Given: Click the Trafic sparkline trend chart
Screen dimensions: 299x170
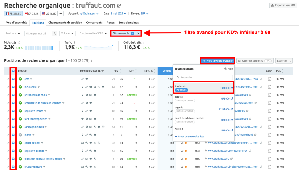Looking at the screenshot, I should tap(99, 47).
